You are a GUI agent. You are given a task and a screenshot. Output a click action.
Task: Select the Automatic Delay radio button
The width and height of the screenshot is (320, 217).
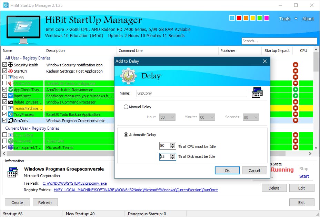[126, 135]
